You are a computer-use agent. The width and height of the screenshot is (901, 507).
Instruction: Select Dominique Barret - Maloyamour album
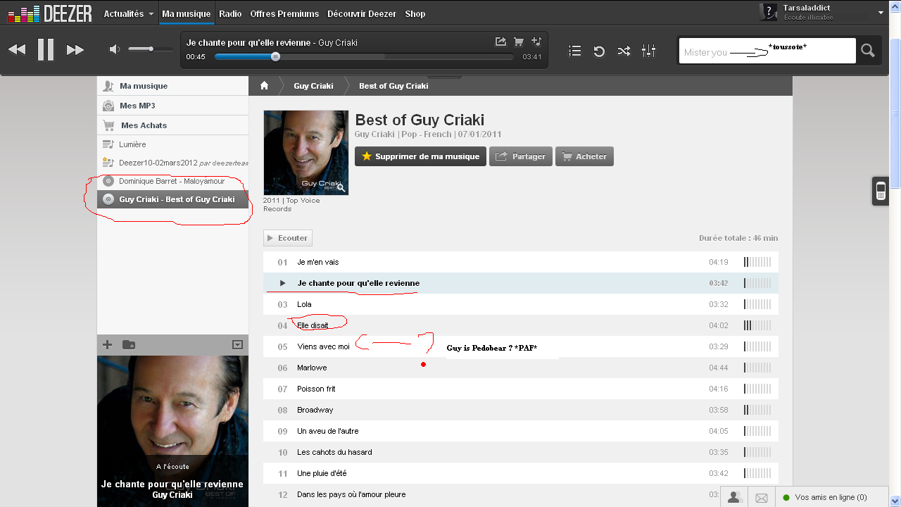point(172,181)
